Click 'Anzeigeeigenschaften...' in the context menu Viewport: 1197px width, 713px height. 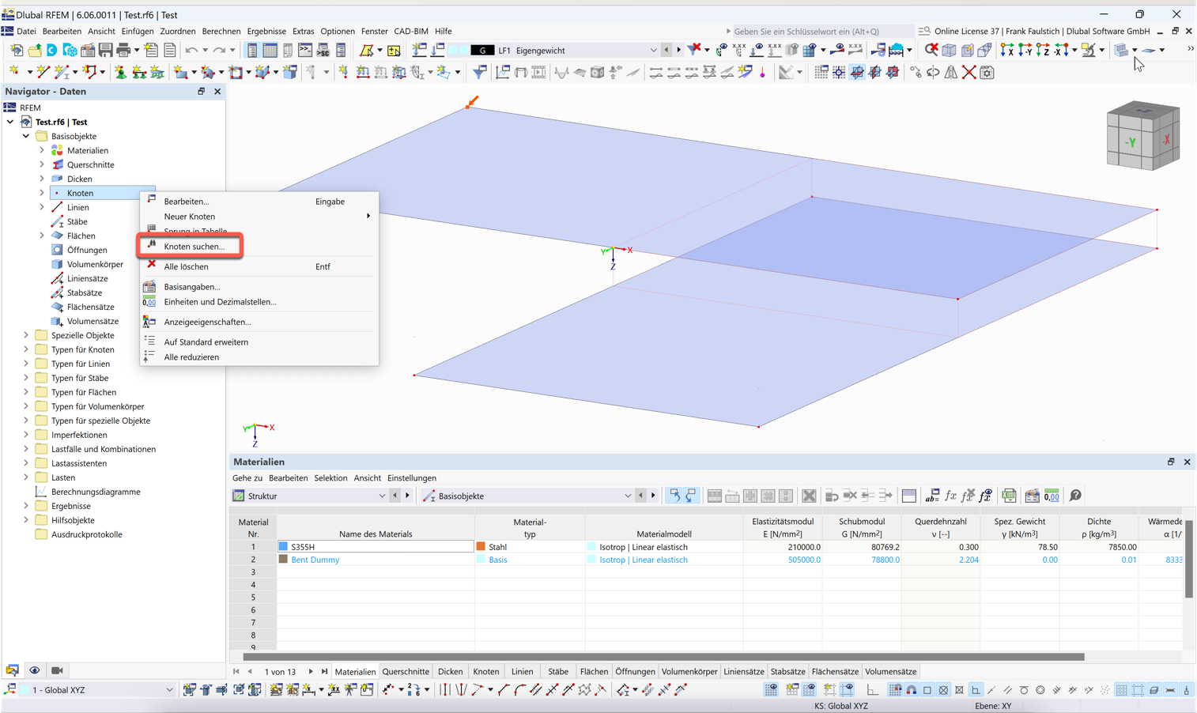click(x=206, y=322)
